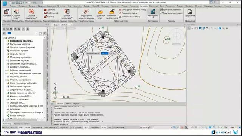Toggle ОРТО mode in status bar

click(x=86, y=127)
